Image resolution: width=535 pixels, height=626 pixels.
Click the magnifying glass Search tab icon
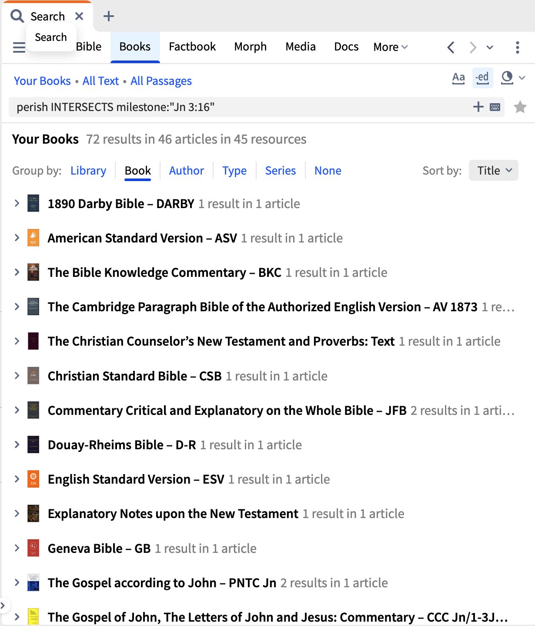[17, 16]
